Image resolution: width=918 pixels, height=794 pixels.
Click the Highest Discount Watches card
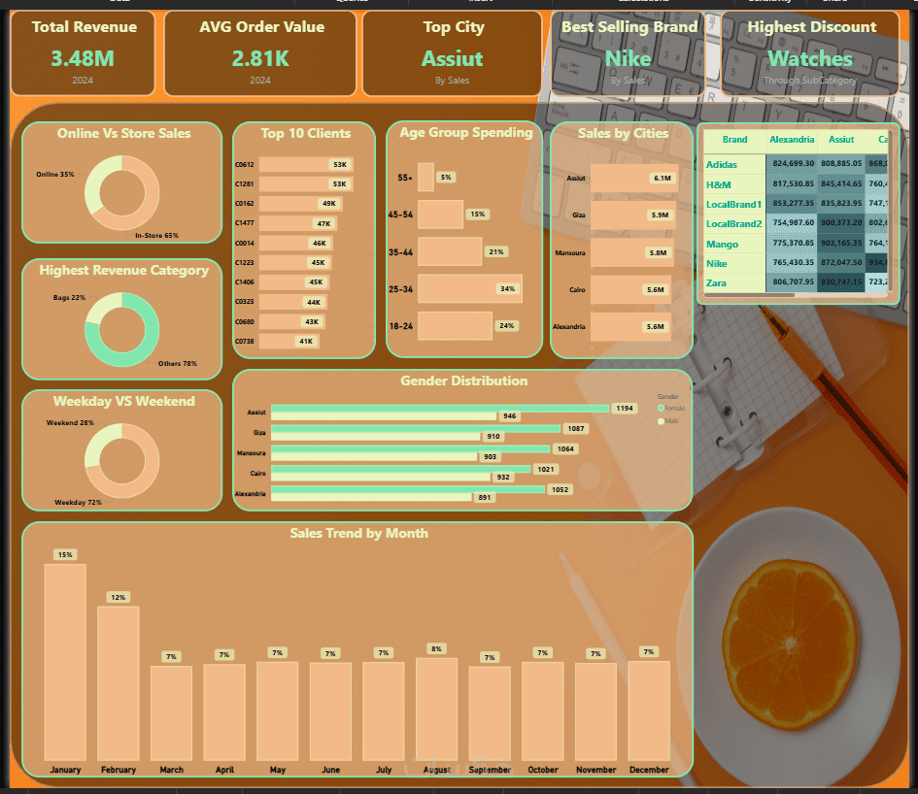pos(810,53)
